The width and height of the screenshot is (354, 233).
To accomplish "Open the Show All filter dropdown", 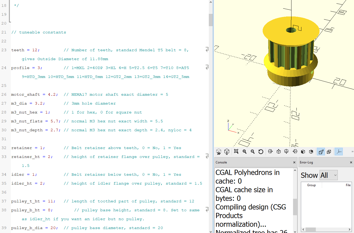I will 329,175.
